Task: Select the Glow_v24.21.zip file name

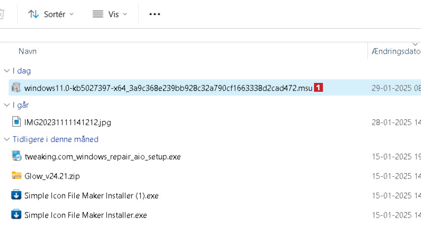Action: point(52,176)
